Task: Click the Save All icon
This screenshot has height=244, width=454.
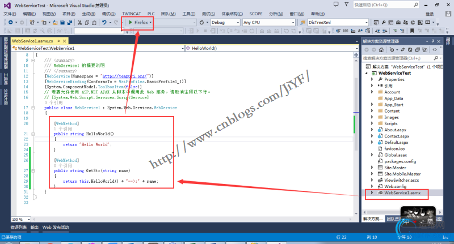Action: 69,22
